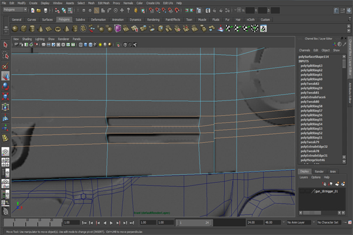Create a polygon plane from the shelf
This screenshot has width=353, height=235.
[x=49, y=29]
